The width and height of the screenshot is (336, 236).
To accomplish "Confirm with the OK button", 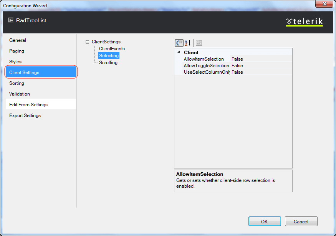I will click(x=265, y=221).
